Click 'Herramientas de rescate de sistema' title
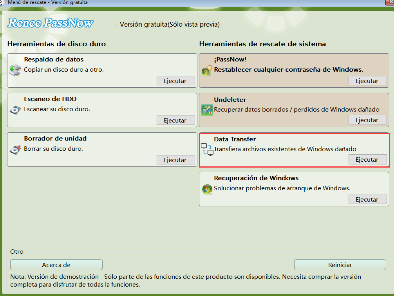 point(262,44)
